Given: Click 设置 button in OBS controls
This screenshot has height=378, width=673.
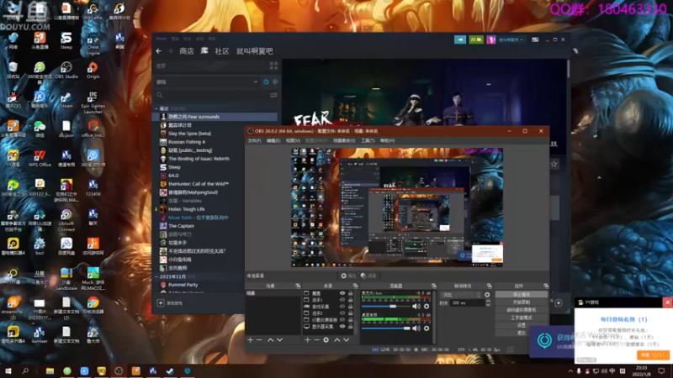Looking at the screenshot, I should (x=521, y=325).
